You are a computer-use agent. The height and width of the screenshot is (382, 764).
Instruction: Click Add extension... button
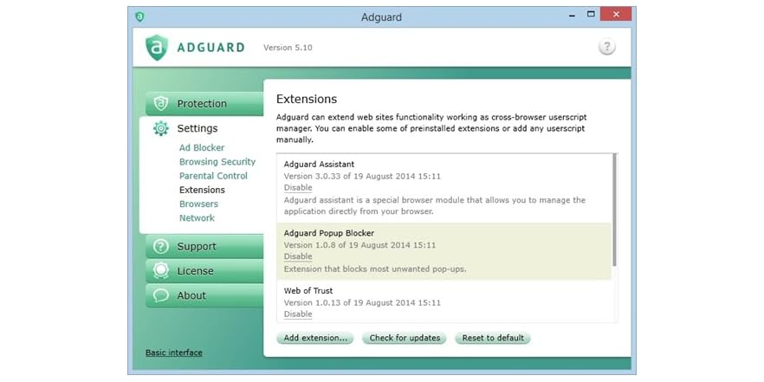click(x=315, y=338)
